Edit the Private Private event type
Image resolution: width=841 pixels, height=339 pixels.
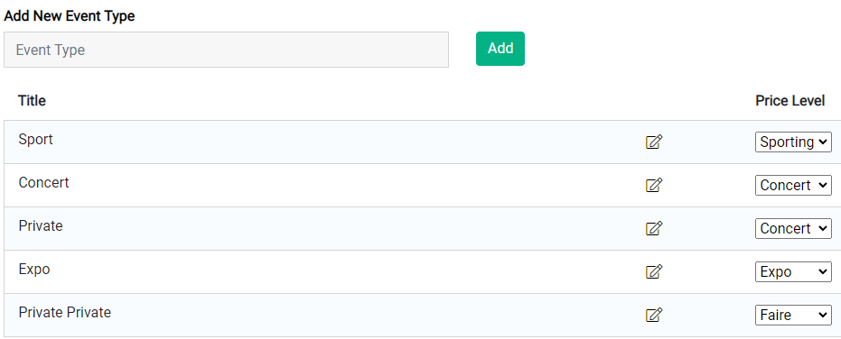click(x=654, y=315)
